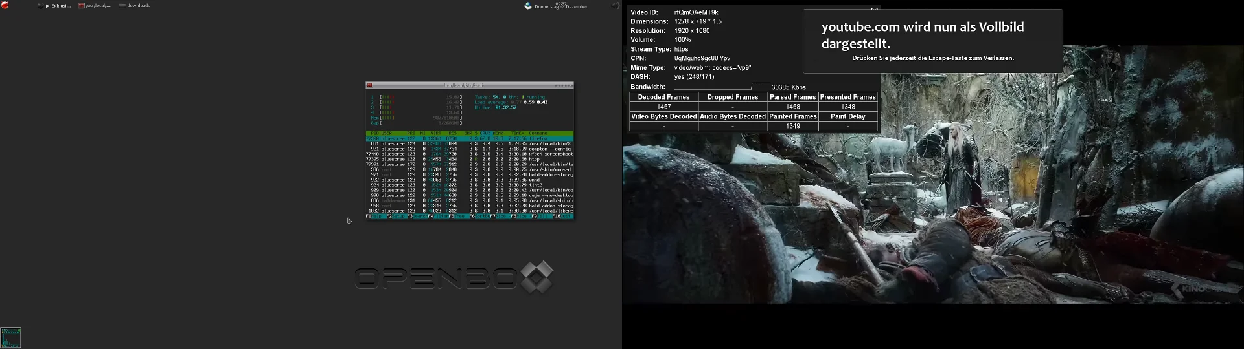
Task: Open the volume speaker icon in the tray
Action: click(615, 5)
